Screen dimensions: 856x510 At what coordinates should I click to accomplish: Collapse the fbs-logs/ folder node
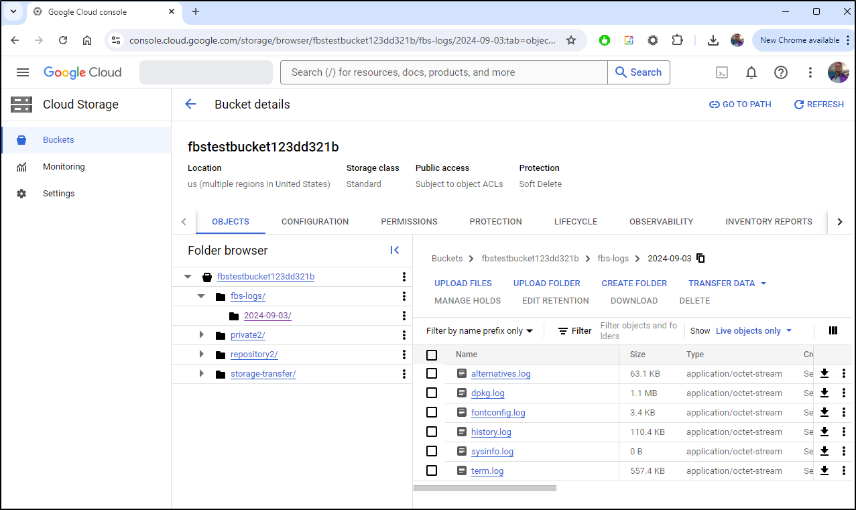coord(201,296)
